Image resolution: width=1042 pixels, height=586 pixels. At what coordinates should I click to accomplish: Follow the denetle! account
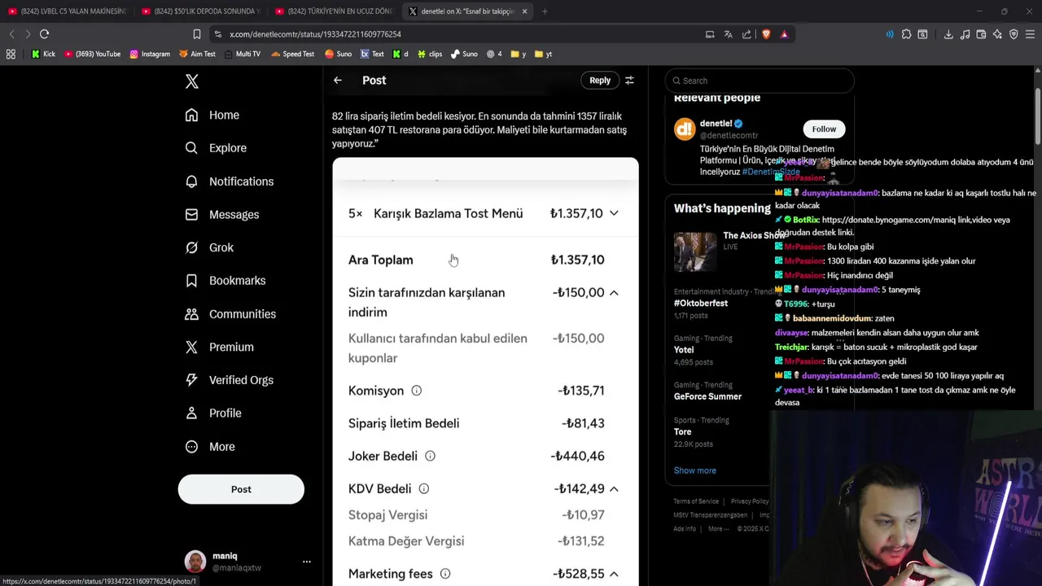[x=824, y=129]
